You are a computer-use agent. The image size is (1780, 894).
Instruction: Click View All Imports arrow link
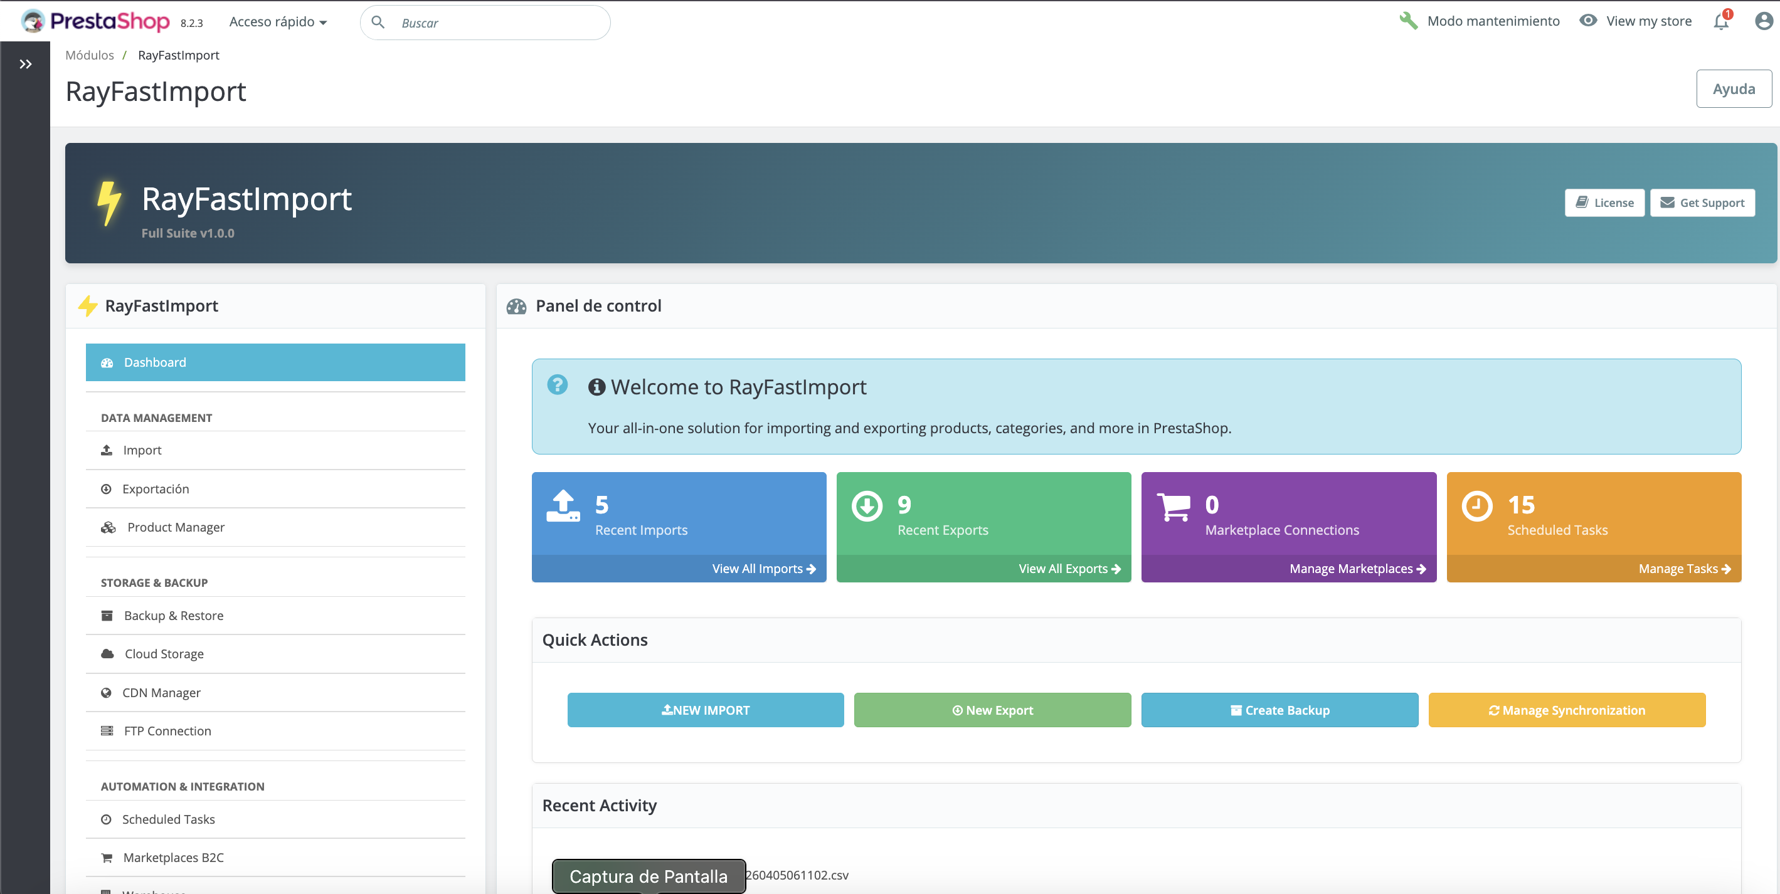[x=763, y=569]
